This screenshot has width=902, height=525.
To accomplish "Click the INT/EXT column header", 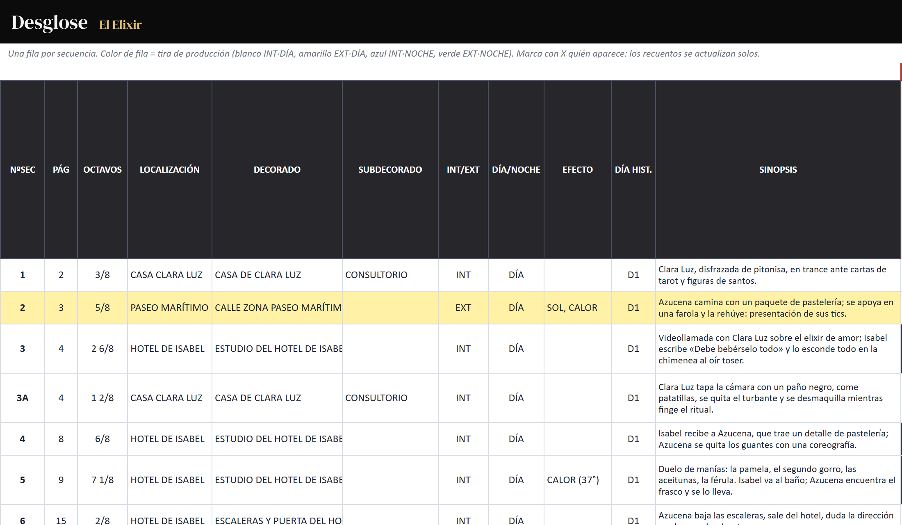I will (463, 169).
